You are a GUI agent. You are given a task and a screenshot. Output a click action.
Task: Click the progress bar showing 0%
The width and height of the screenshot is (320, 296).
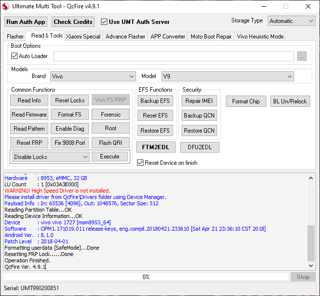(x=146, y=277)
